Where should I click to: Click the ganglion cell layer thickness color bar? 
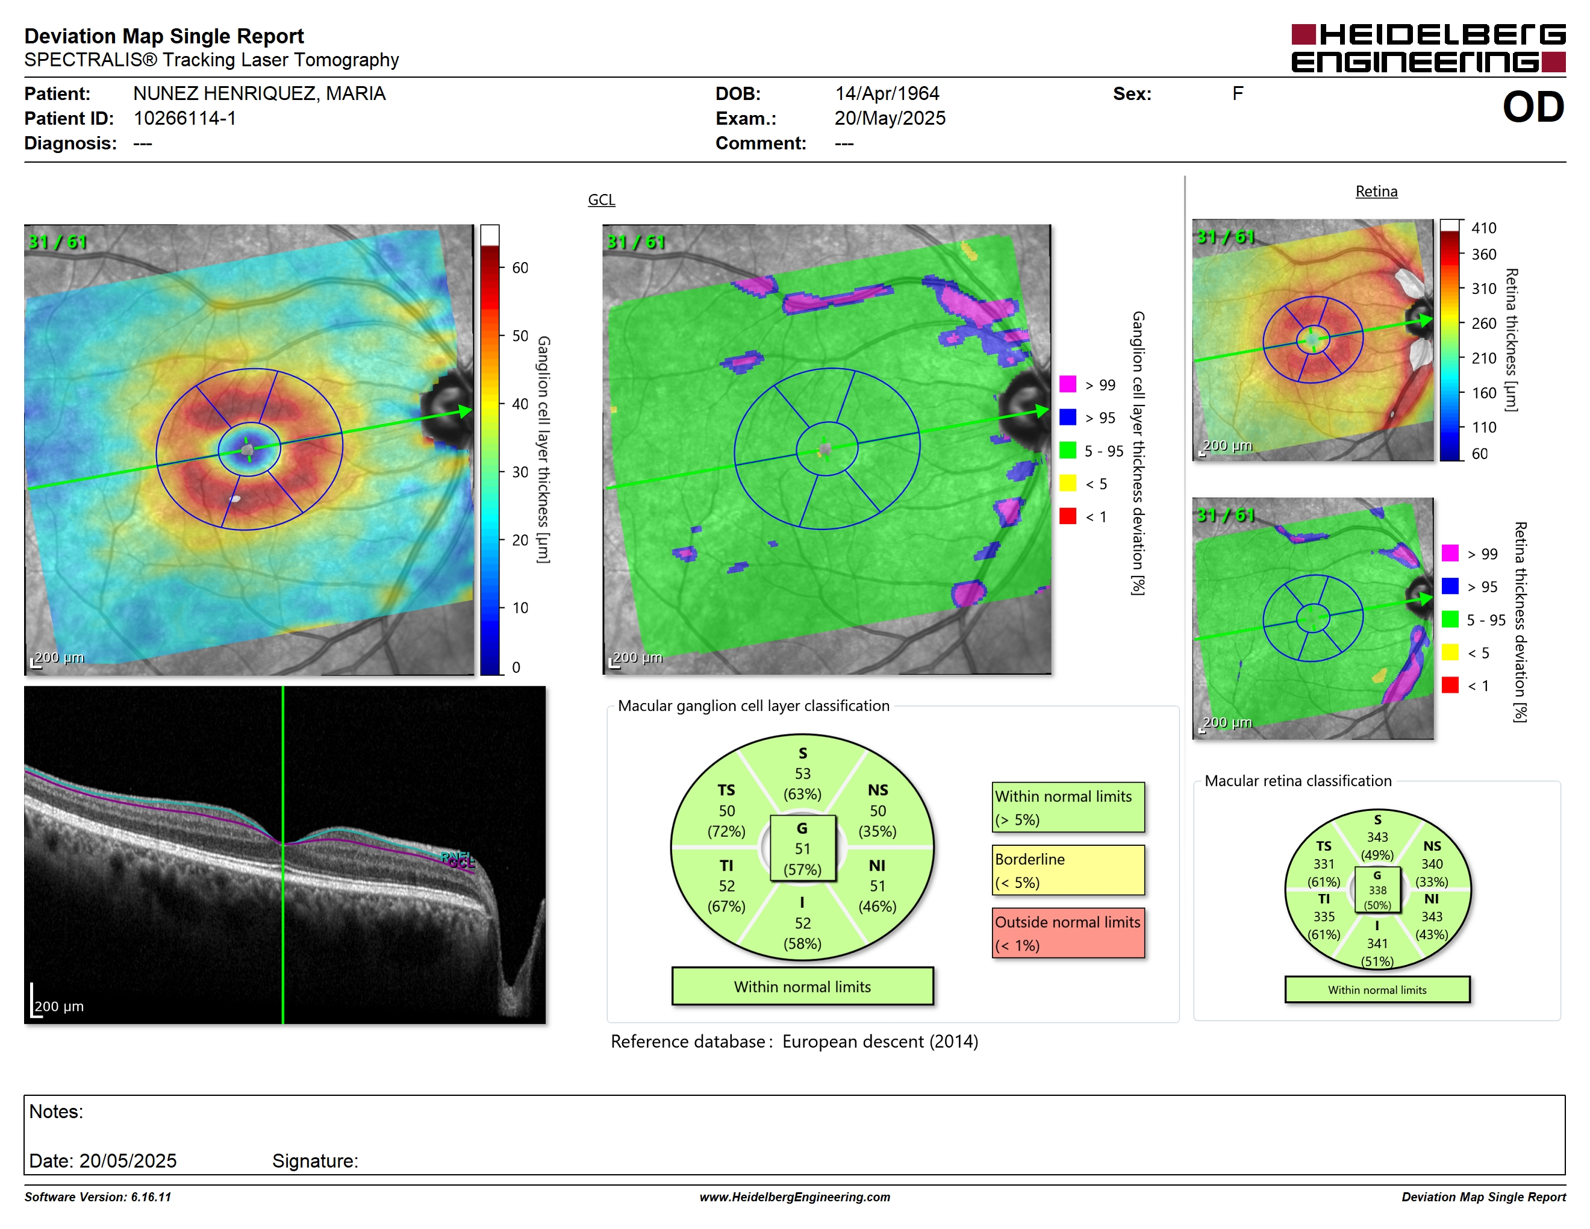489,449
